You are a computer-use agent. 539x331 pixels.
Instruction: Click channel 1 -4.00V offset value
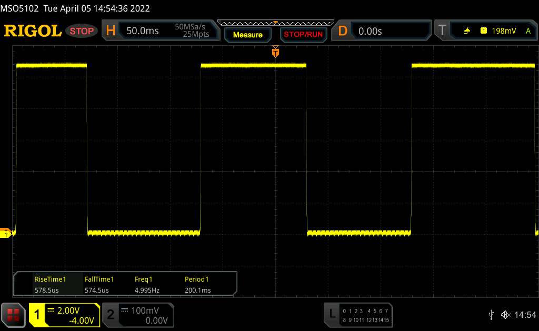click(x=82, y=320)
